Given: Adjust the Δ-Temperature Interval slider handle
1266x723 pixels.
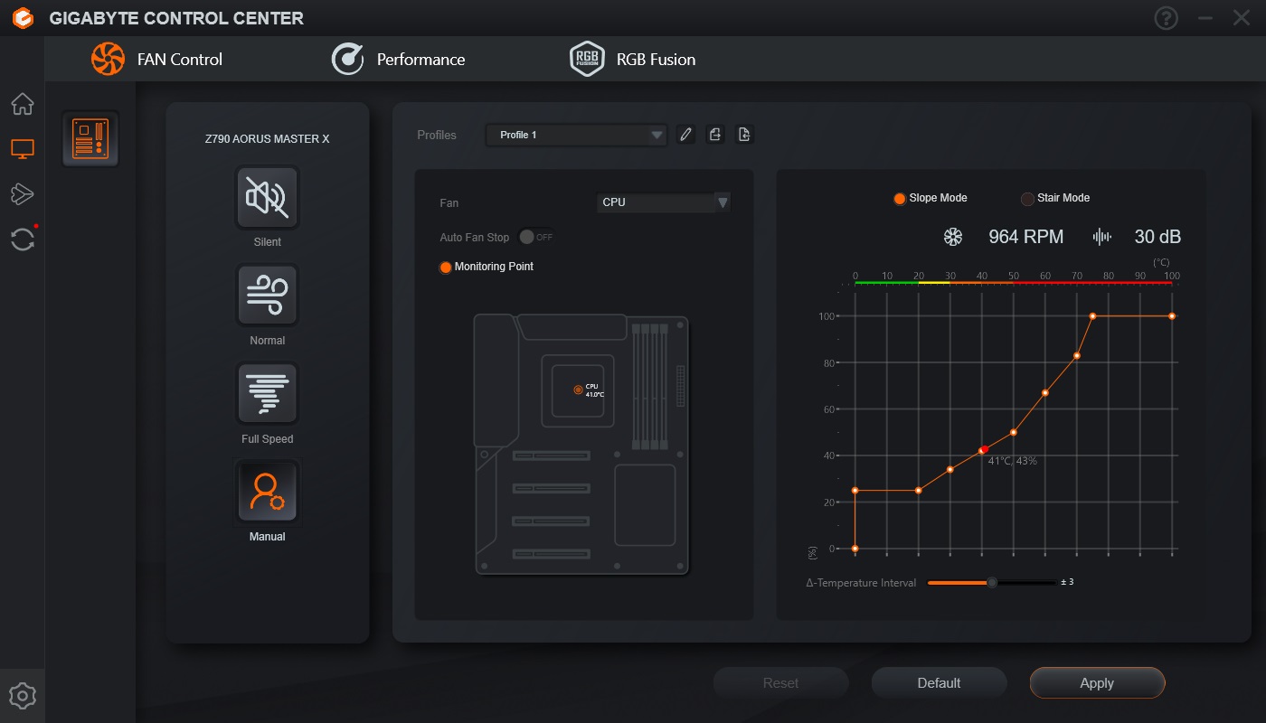Looking at the screenshot, I should (992, 583).
